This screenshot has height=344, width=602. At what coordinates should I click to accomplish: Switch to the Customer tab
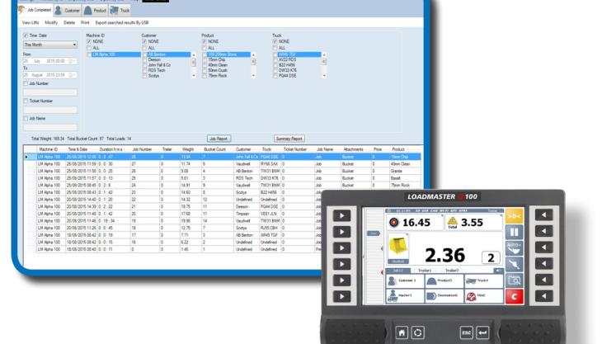click(x=67, y=11)
